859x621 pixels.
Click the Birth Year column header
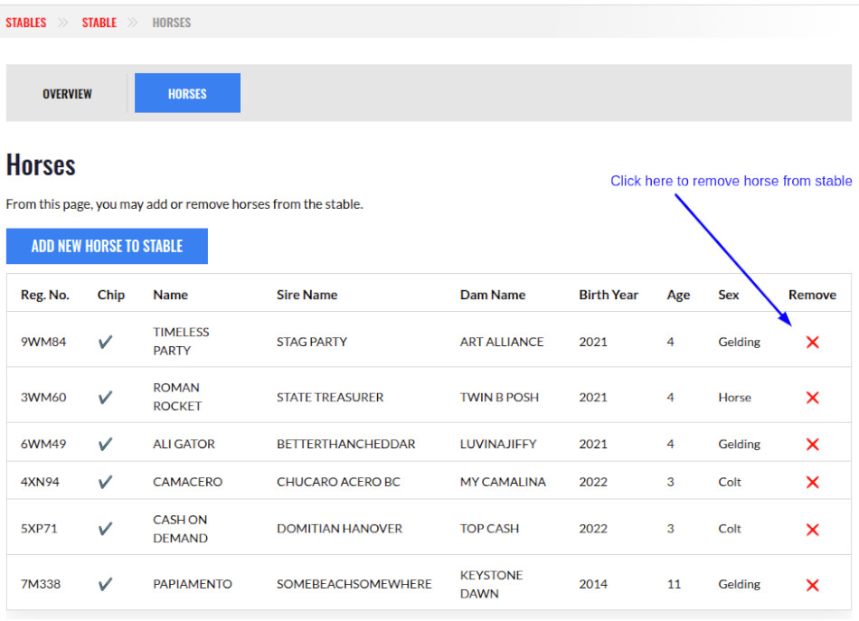click(609, 295)
